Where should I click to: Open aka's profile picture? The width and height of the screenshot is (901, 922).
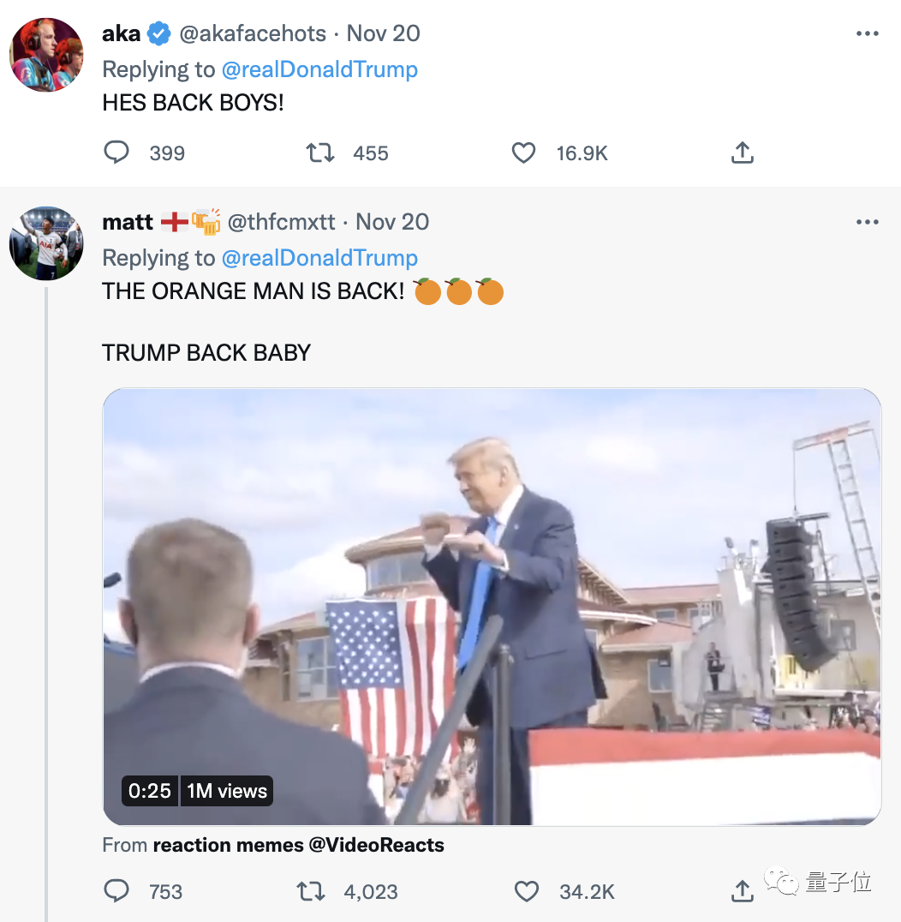[x=46, y=55]
